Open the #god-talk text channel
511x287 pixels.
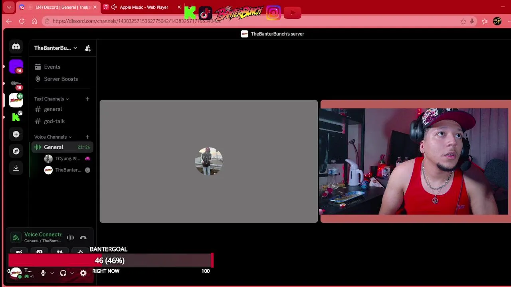click(62, 121)
